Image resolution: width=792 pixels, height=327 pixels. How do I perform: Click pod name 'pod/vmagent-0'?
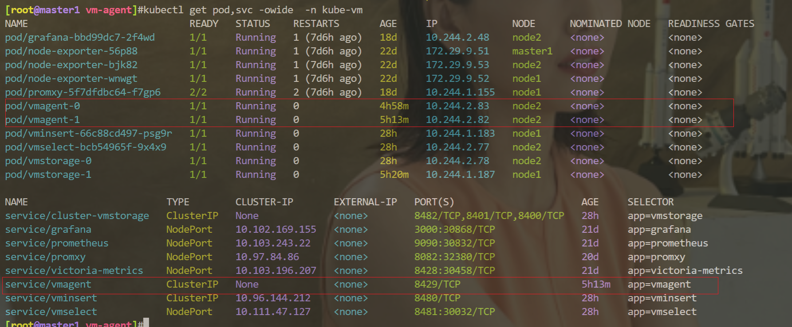tap(43, 106)
